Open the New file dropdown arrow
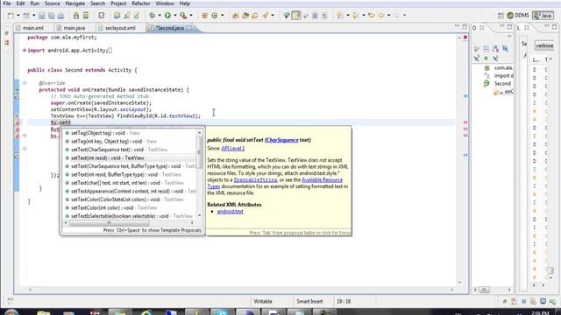Screen dimensions: 561x315 click(x=18, y=16)
